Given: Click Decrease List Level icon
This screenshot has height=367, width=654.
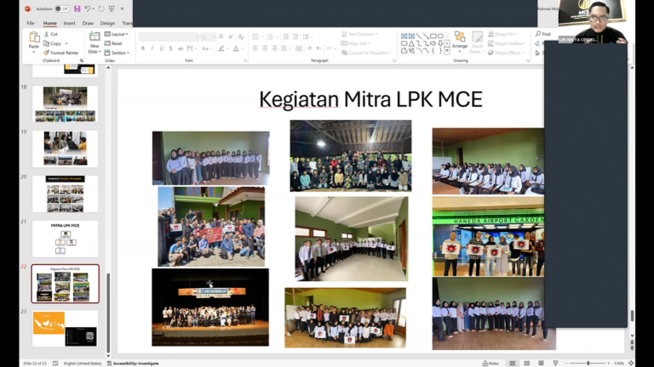Looking at the screenshot, I should click(x=286, y=37).
